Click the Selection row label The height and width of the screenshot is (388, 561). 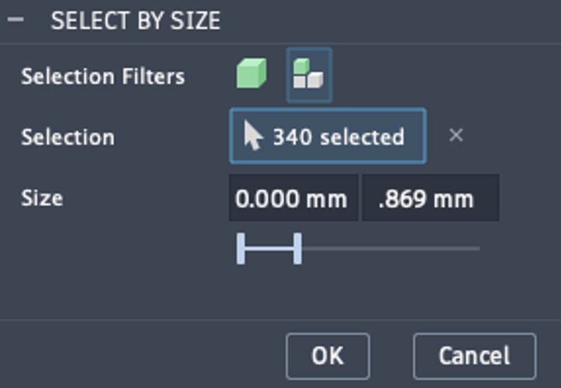pyautogui.click(x=68, y=137)
